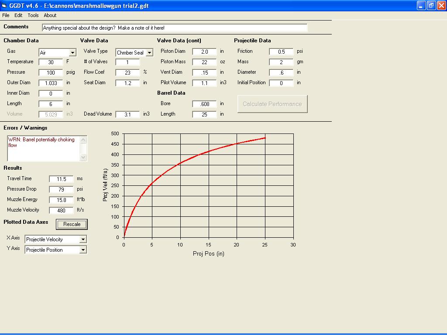Select the barrel Bore input field
The width and height of the screenshot is (447, 335).
click(x=204, y=104)
